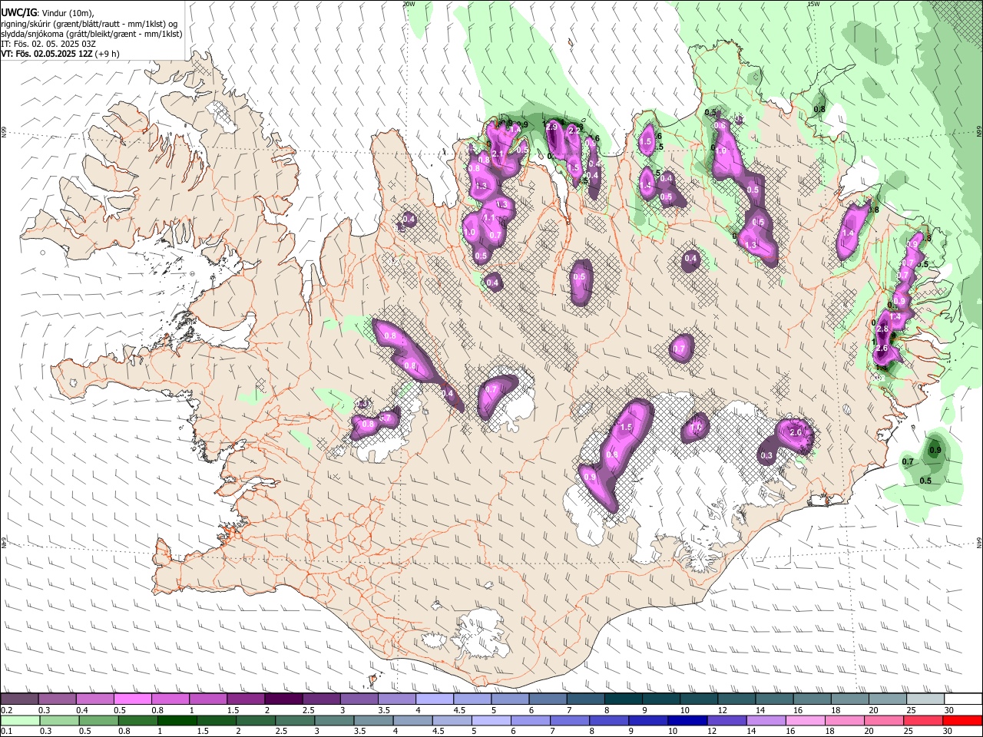Click the dark teal 9–10 swatch in the top legend row

pos(660,699)
